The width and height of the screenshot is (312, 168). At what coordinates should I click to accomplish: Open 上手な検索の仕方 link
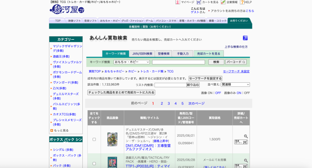click(x=236, y=47)
